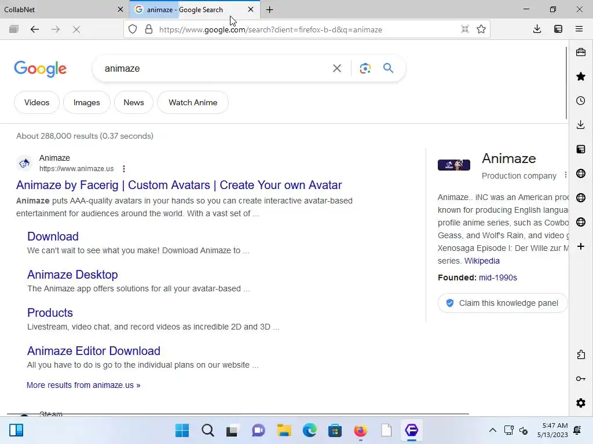Click the vertical page scrollbar
The height and width of the screenshot is (444, 593).
[x=566, y=83]
